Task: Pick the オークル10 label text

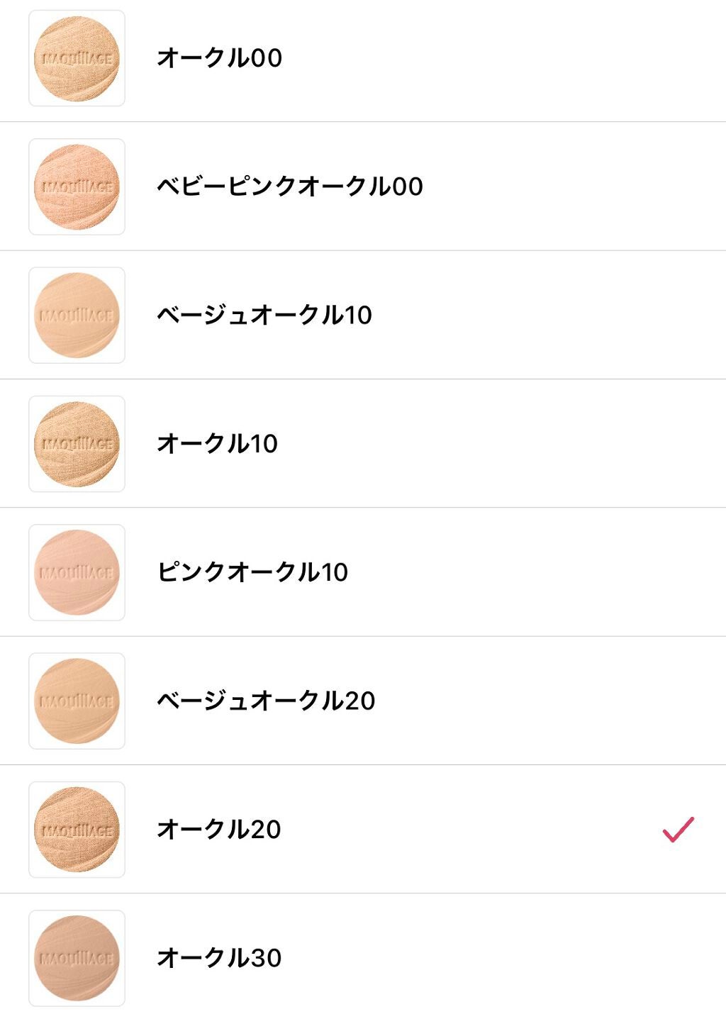Action: [x=217, y=444]
